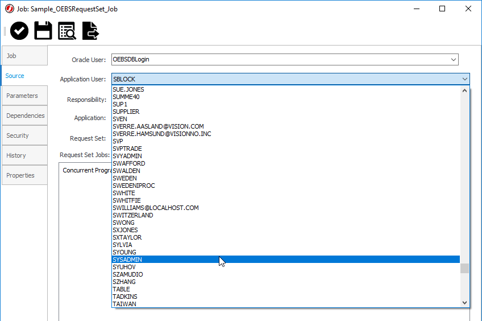The image size is (482, 321).
Task: Maximize the job window
Action: coord(442,9)
